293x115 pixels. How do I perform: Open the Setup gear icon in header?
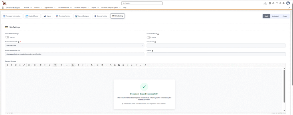click(x=280, y=3)
